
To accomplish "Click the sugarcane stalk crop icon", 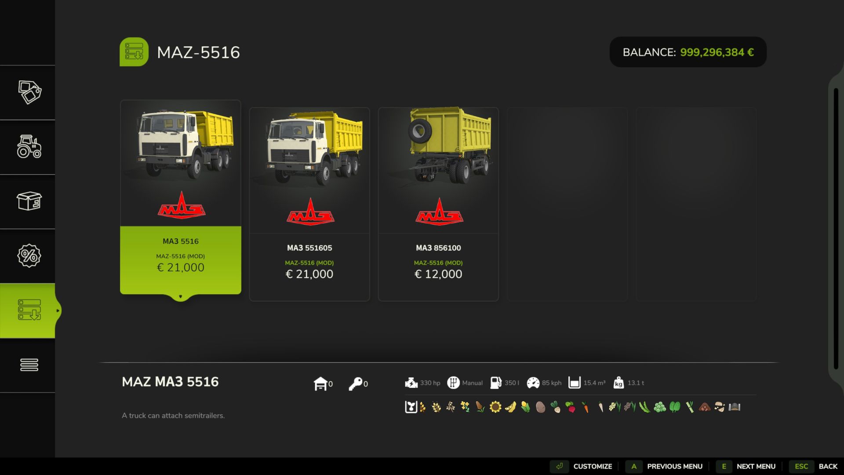I will click(x=690, y=407).
